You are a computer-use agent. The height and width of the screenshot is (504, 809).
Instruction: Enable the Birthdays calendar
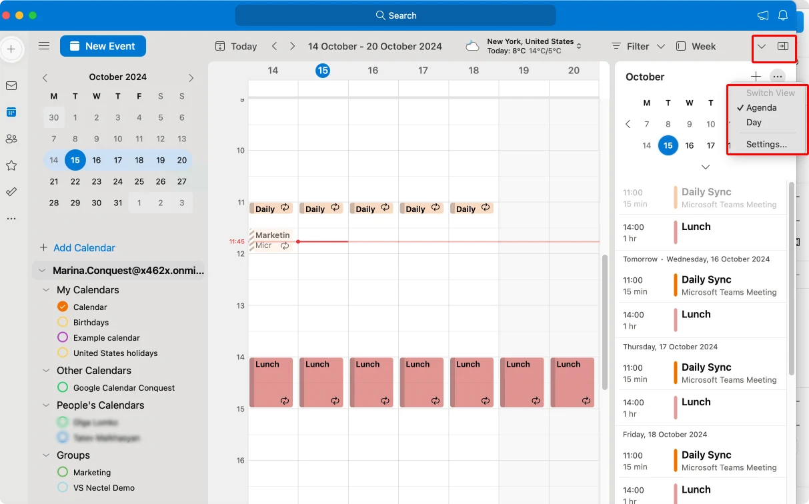point(63,322)
